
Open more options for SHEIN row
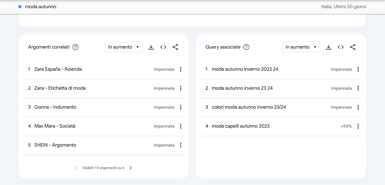(181, 145)
